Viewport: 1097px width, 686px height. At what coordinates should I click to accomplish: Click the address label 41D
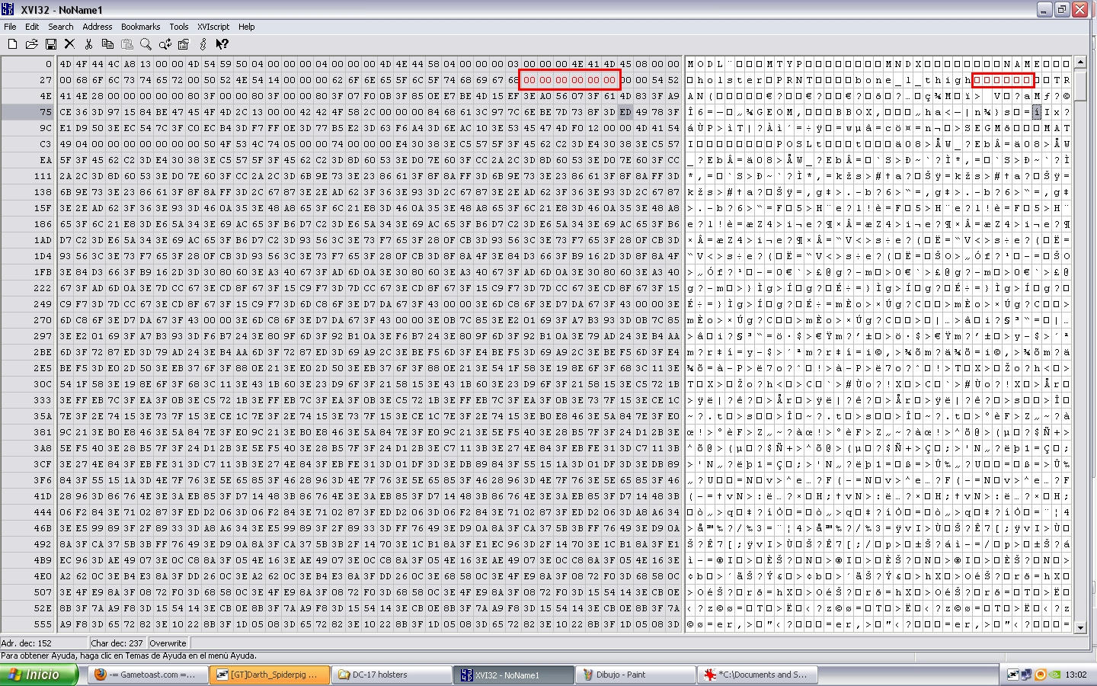(x=43, y=496)
